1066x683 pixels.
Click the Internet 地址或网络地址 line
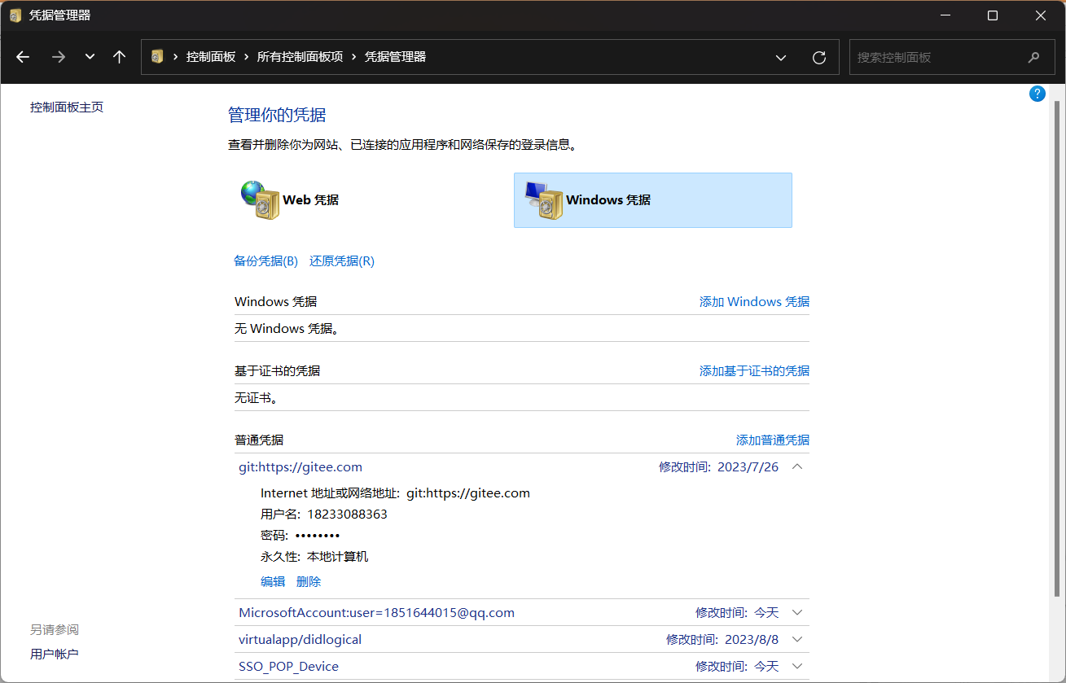tap(395, 493)
